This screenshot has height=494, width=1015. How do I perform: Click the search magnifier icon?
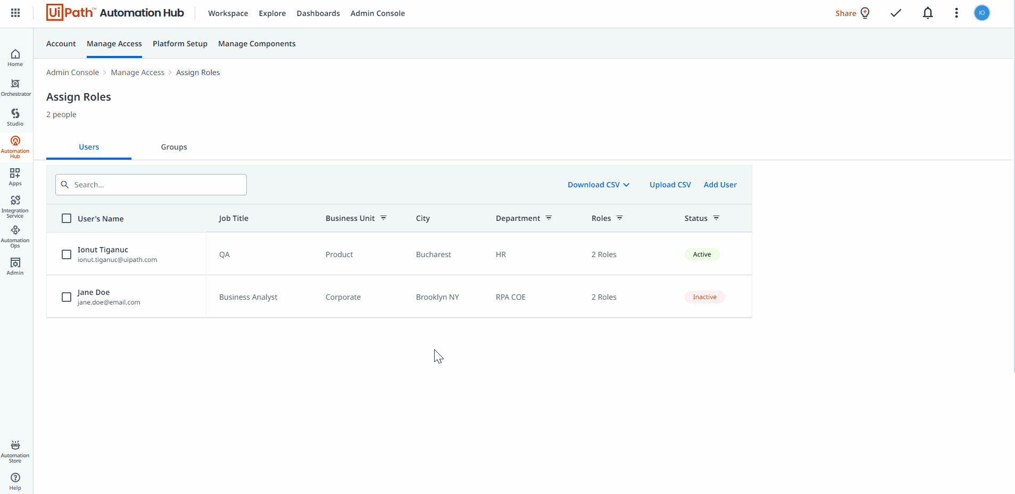65,185
